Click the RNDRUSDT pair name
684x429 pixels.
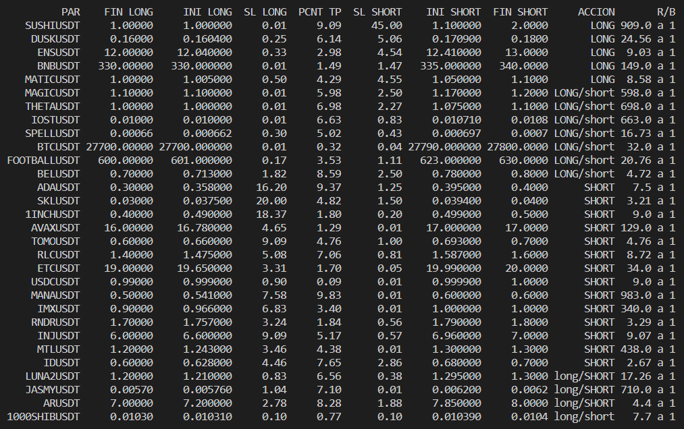[x=55, y=322]
